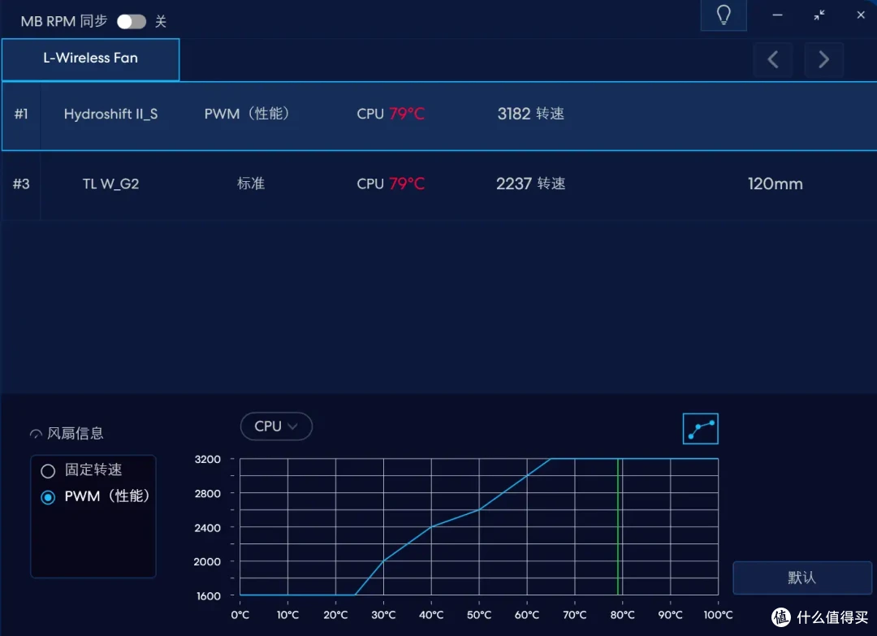Close the fan control window

861,15
